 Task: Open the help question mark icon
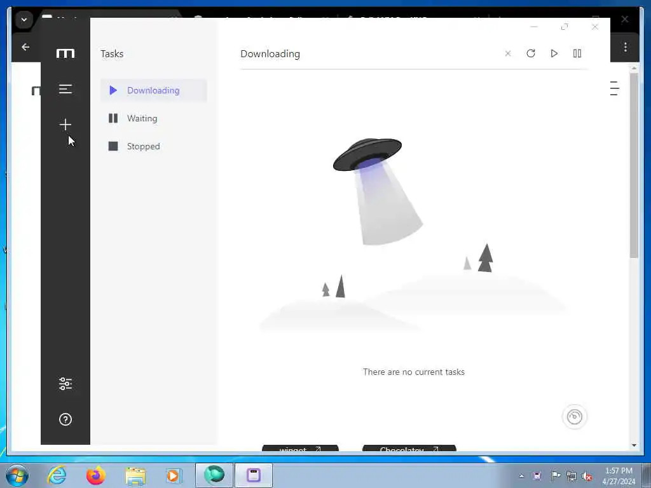[65, 419]
